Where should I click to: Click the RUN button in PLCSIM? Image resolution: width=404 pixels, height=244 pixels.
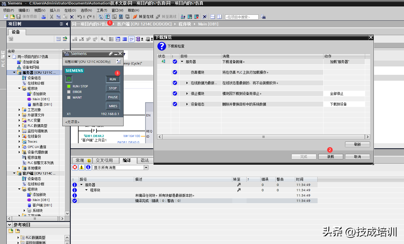coord(113,79)
